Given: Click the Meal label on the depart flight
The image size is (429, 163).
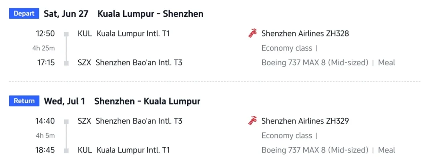Looking at the screenshot, I should pyautogui.click(x=386, y=63).
